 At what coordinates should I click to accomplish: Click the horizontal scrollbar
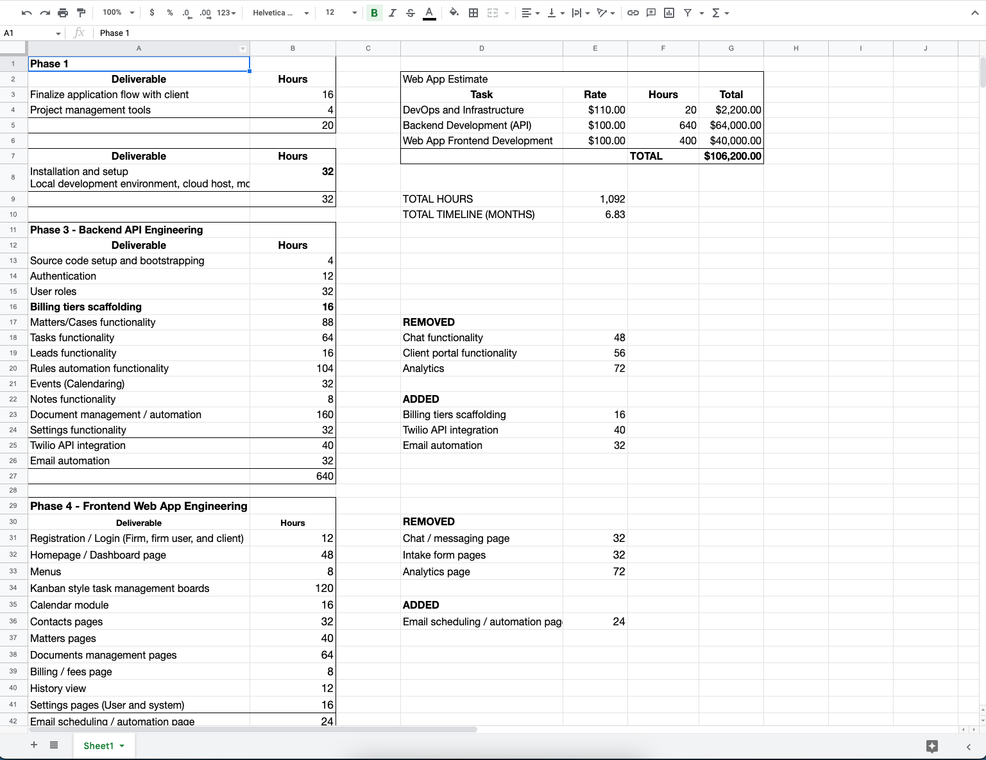pyautogui.click(x=253, y=729)
